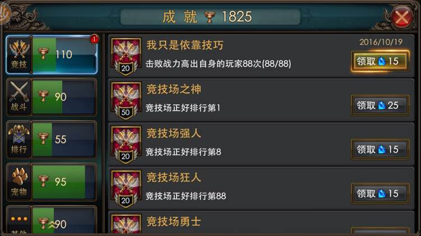Switch to the 战斗 tab with 90 points

click(51, 97)
